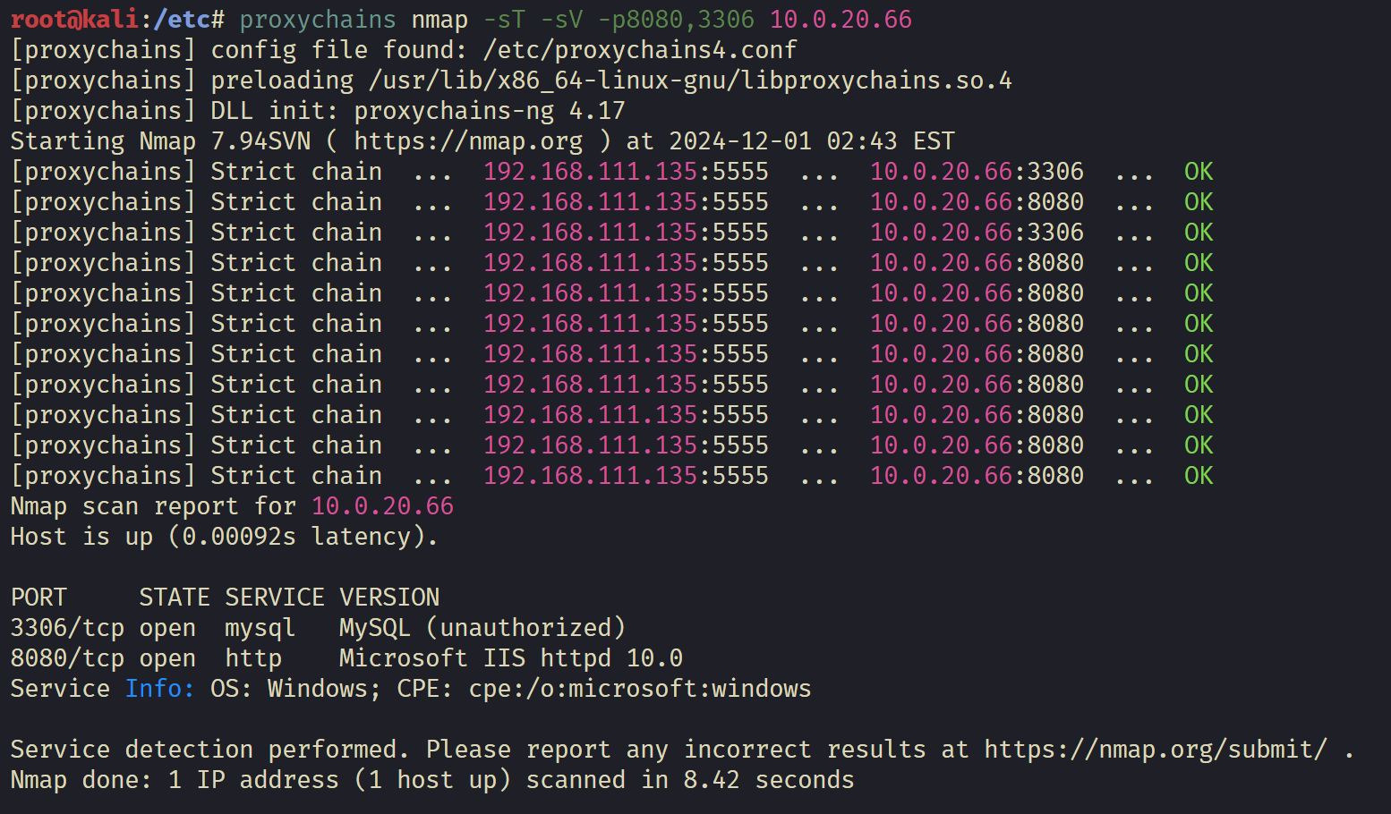The image size is (1391, 814).
Task: Click the 8080/tcp port entry
Action: click(67, 658)
